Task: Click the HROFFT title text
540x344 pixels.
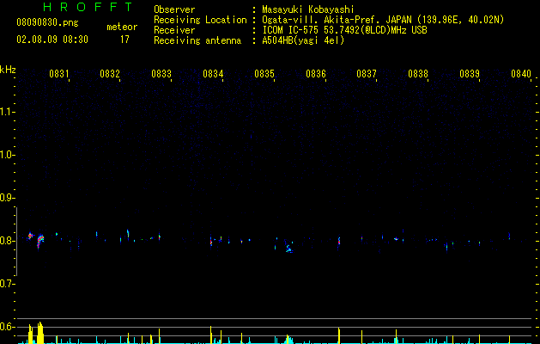Action: coord(88,7)
